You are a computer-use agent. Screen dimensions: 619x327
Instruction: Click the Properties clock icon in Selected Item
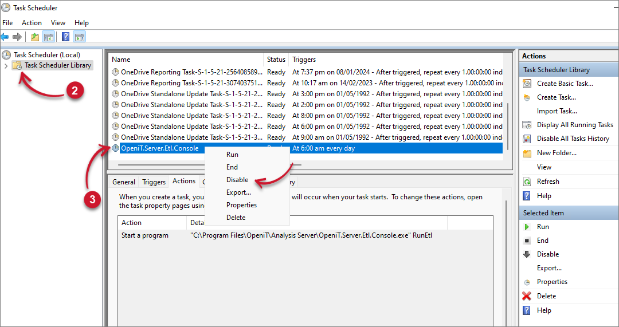pyautogui.click(x=527, y=282)
